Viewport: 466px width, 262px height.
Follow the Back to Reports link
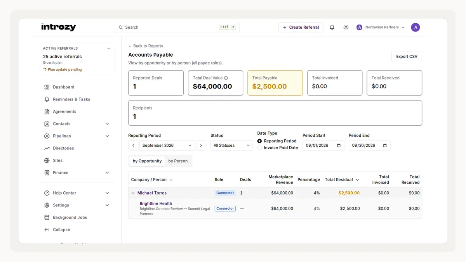146,46
